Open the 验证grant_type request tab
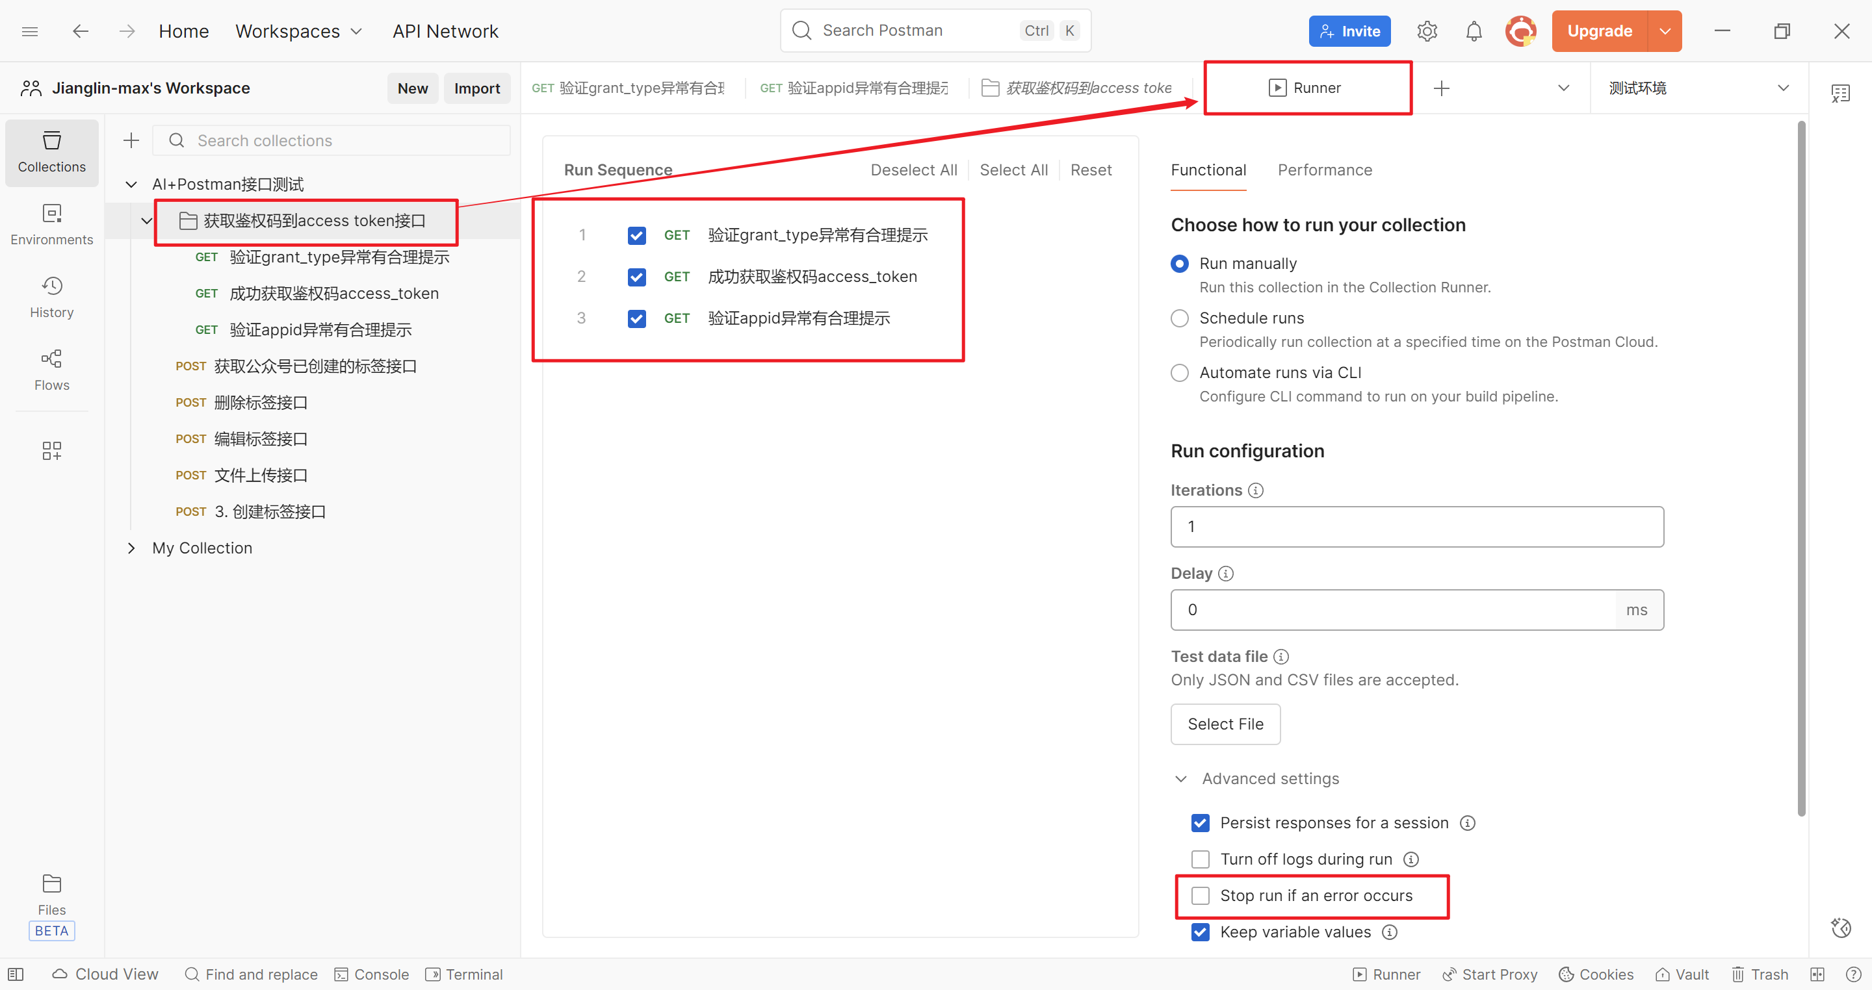 628,88
